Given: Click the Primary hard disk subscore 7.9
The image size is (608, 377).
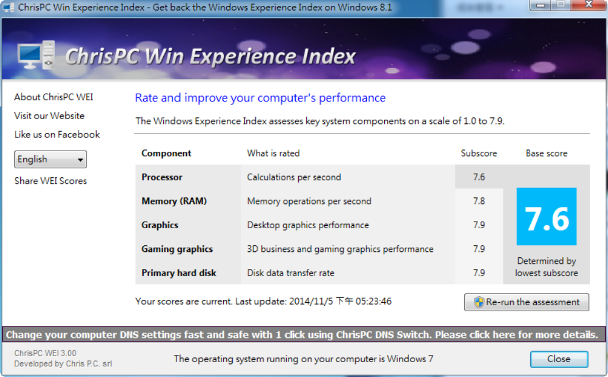Looking at the screenshot, I should (x=479, y=273).
